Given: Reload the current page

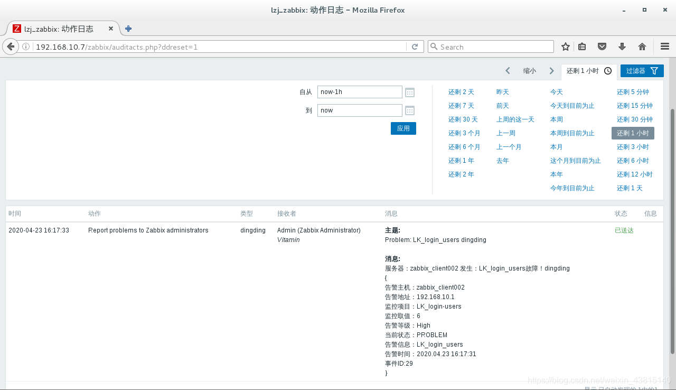Looking at the screenshot, I should (x=415, y=47).
